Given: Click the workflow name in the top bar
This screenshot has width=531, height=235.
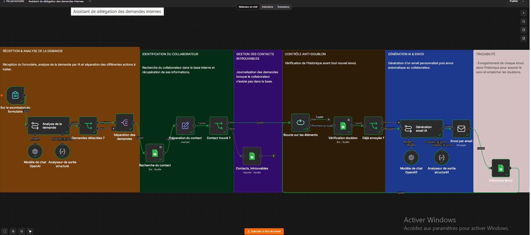Looking at the screenshot, I should click(56, 1).
